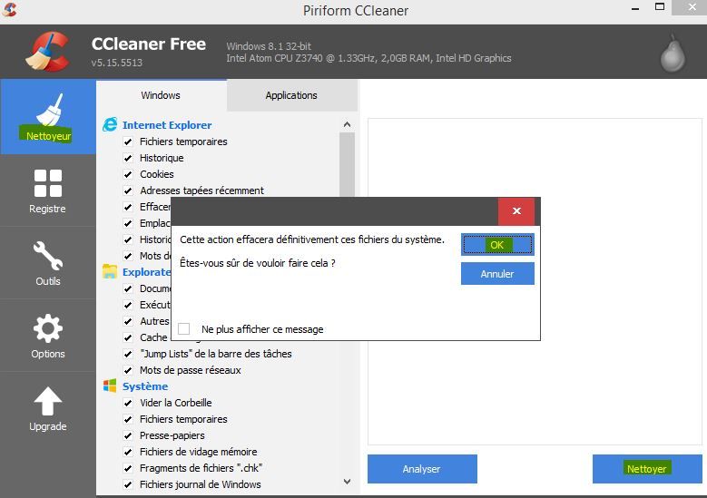Uncheck Presse-papiers checkbox
This screenshot has width=707, height=498.
pyautogui.click(x=128, y=435)
